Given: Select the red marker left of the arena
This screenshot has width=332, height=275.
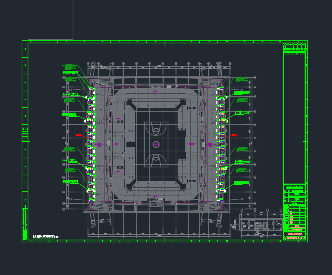Looking at the screenshot, I should tap(78, 135).
